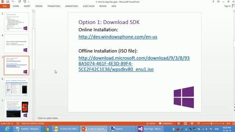Switch to the INSERT ribbon tab
Screen dimensions: 235x132
pos(27,6)
